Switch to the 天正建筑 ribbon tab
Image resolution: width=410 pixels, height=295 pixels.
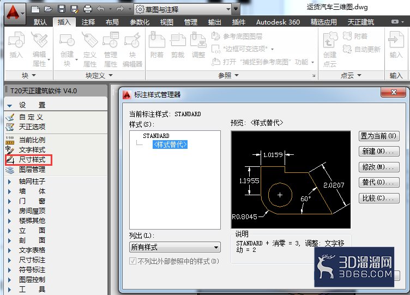click(x=360, y=22)
